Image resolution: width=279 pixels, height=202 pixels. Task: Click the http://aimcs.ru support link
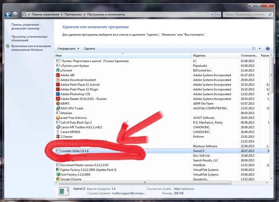184,189
